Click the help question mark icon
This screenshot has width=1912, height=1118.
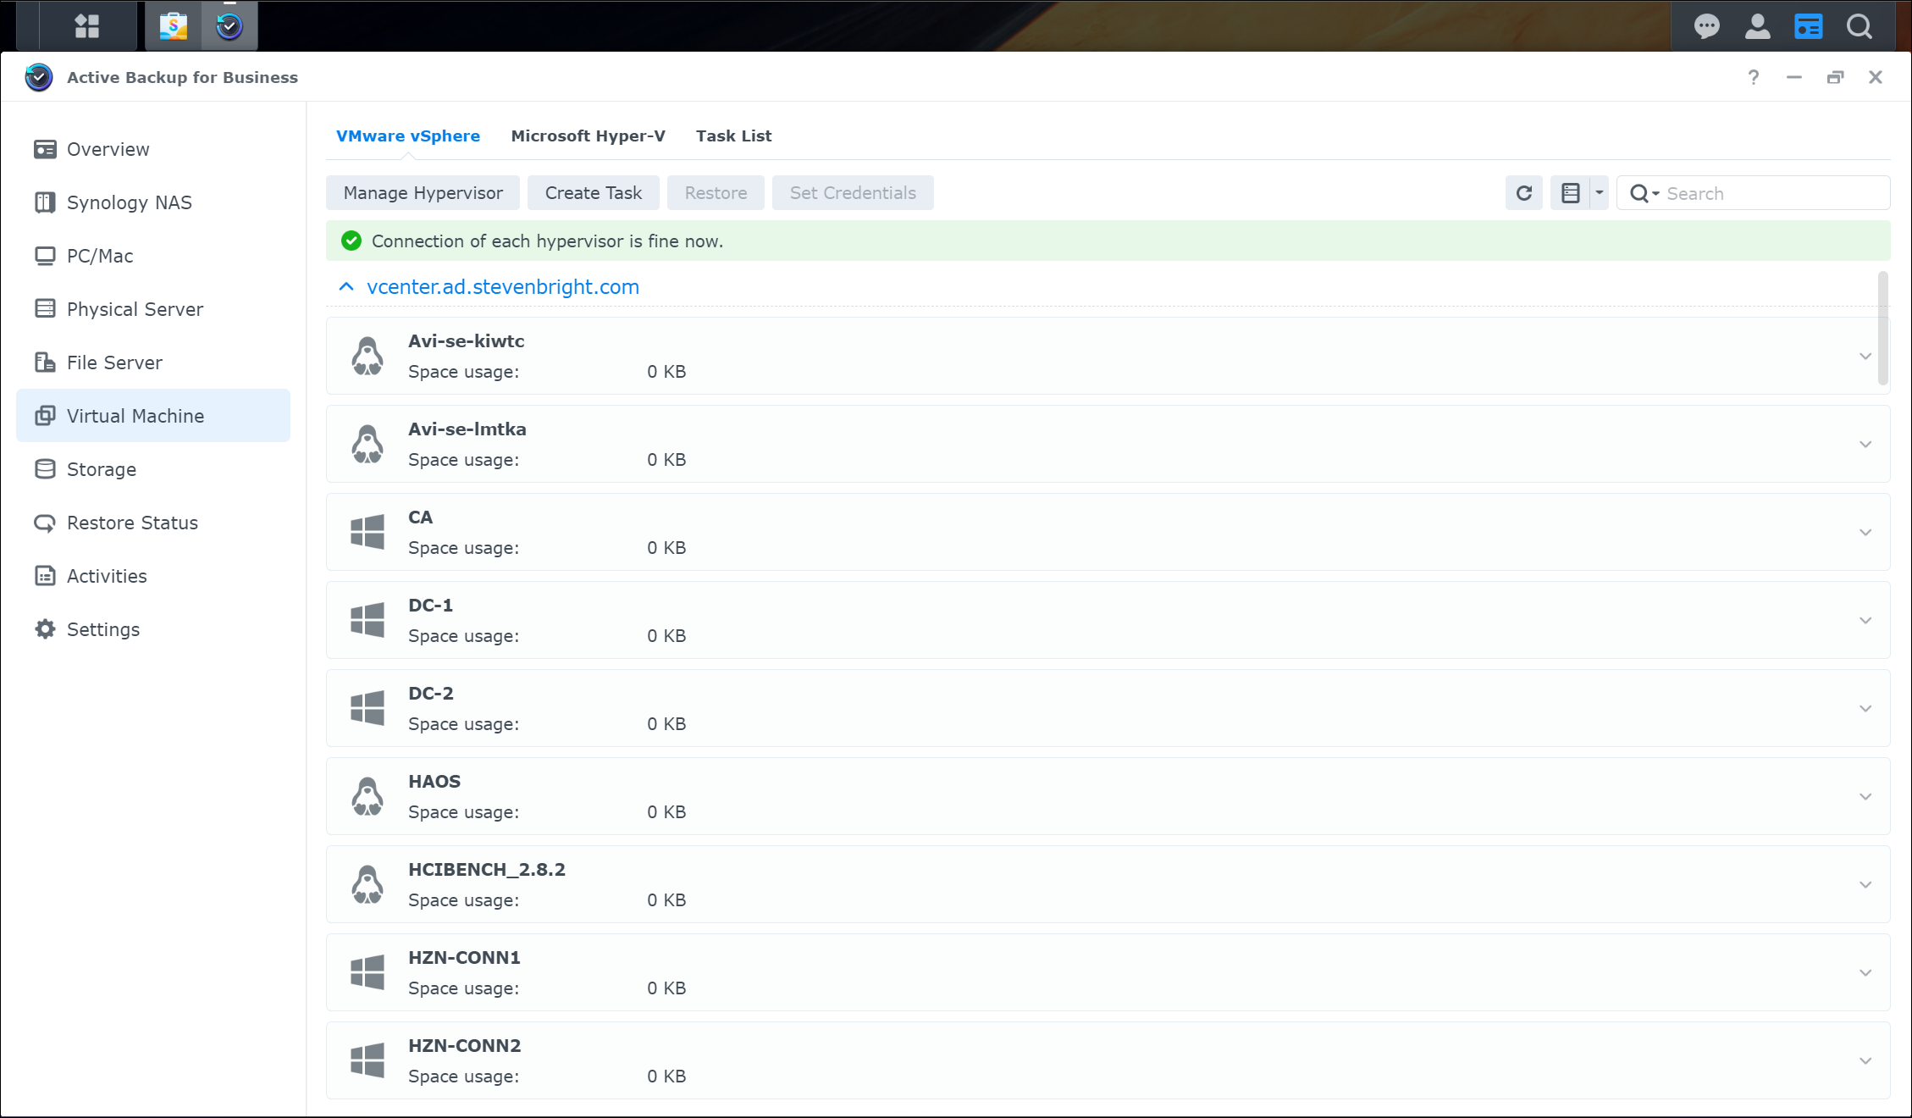point(1754,77)
